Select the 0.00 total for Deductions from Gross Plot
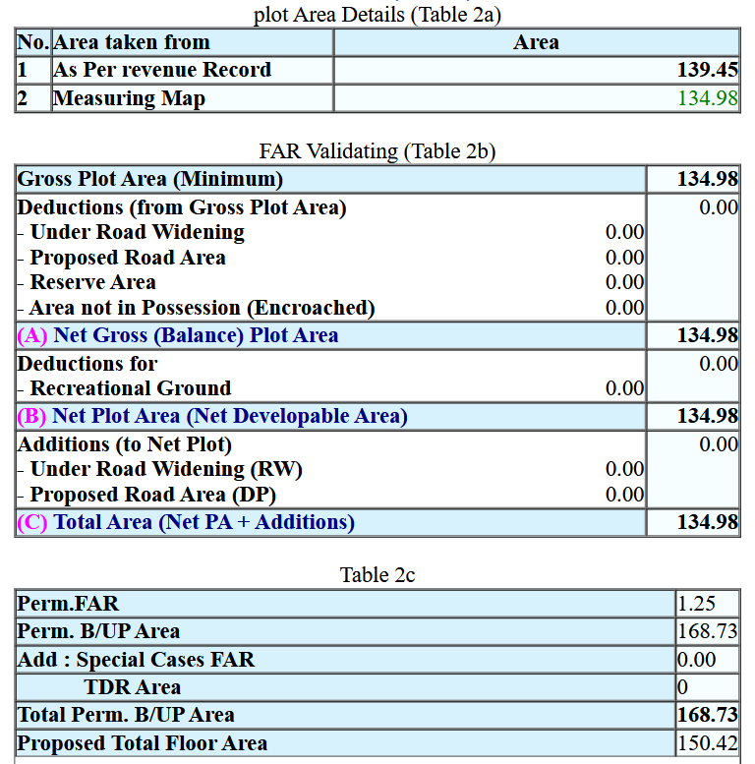The image size is (755, 764). pos(719,207)
